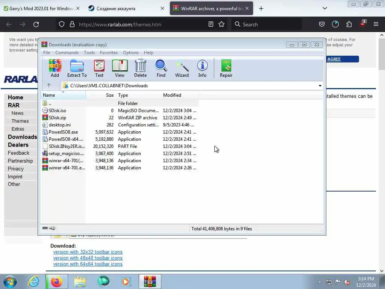Open version with 48x48 toolbar icons link
The width and height of the screenshot is (385, 289).
pyautogui.click(x=88, y=258)
